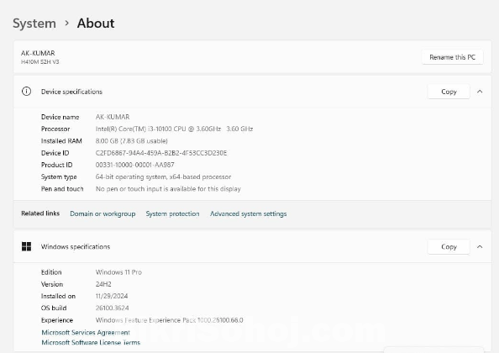Viewport: 499px width, 353px height.
Task: Click the OS build label
Action: (x=54, y=308)
